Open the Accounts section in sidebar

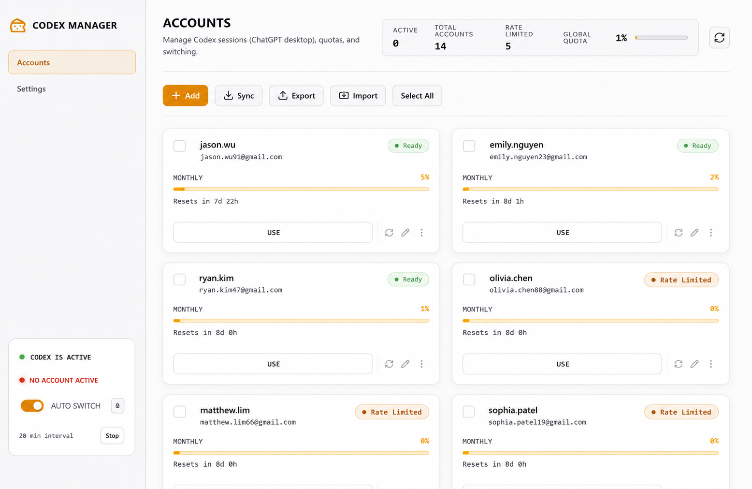[72, 62]
